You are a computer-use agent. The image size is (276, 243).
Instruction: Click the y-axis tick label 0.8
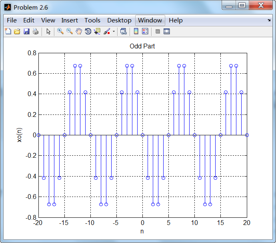click(32, 53)
